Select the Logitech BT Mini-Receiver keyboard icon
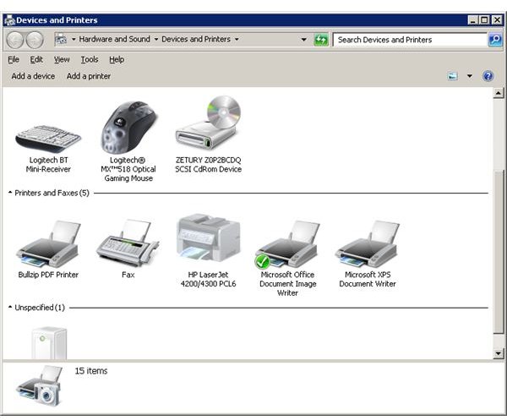This screenshot has height=420, width=507. pos(48,139)
